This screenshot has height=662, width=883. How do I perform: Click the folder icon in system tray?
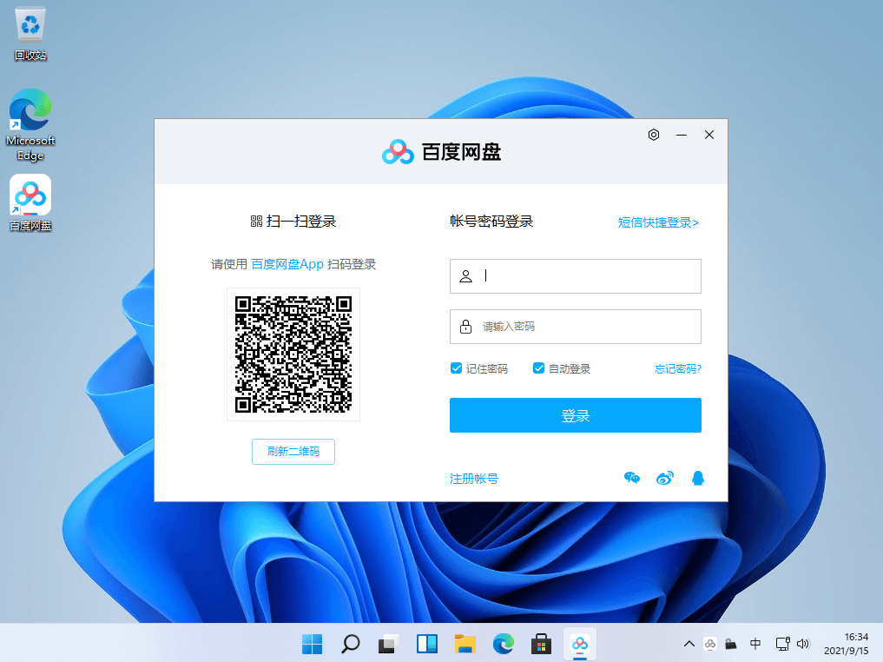point(731,644)
